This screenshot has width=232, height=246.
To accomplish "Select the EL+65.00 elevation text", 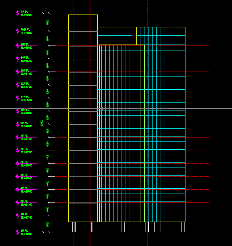I will 26,61.
